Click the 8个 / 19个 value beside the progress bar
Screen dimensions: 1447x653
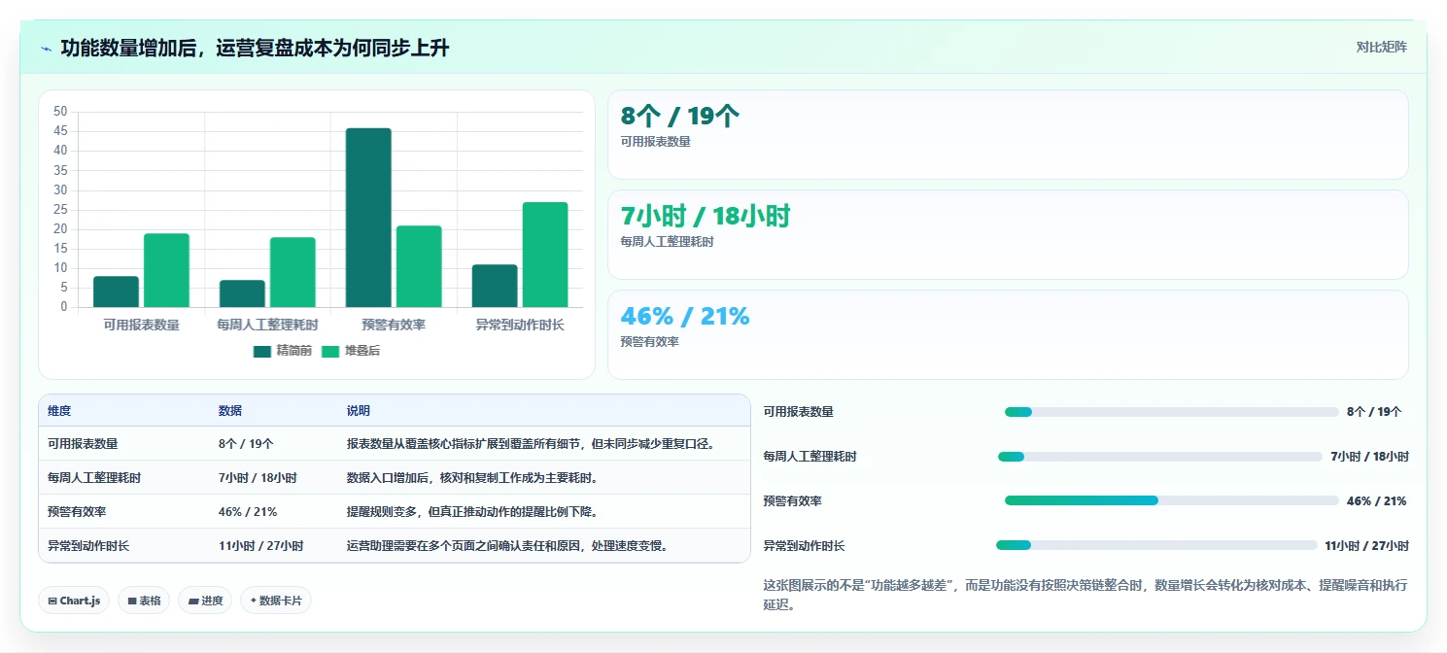[1374, 412]
